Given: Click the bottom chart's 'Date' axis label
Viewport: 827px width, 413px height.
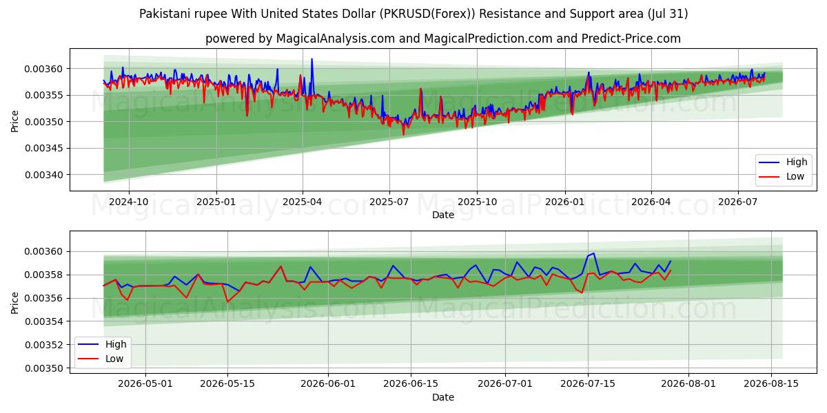Looking at the screenshot, I should (x=443, y=397).
